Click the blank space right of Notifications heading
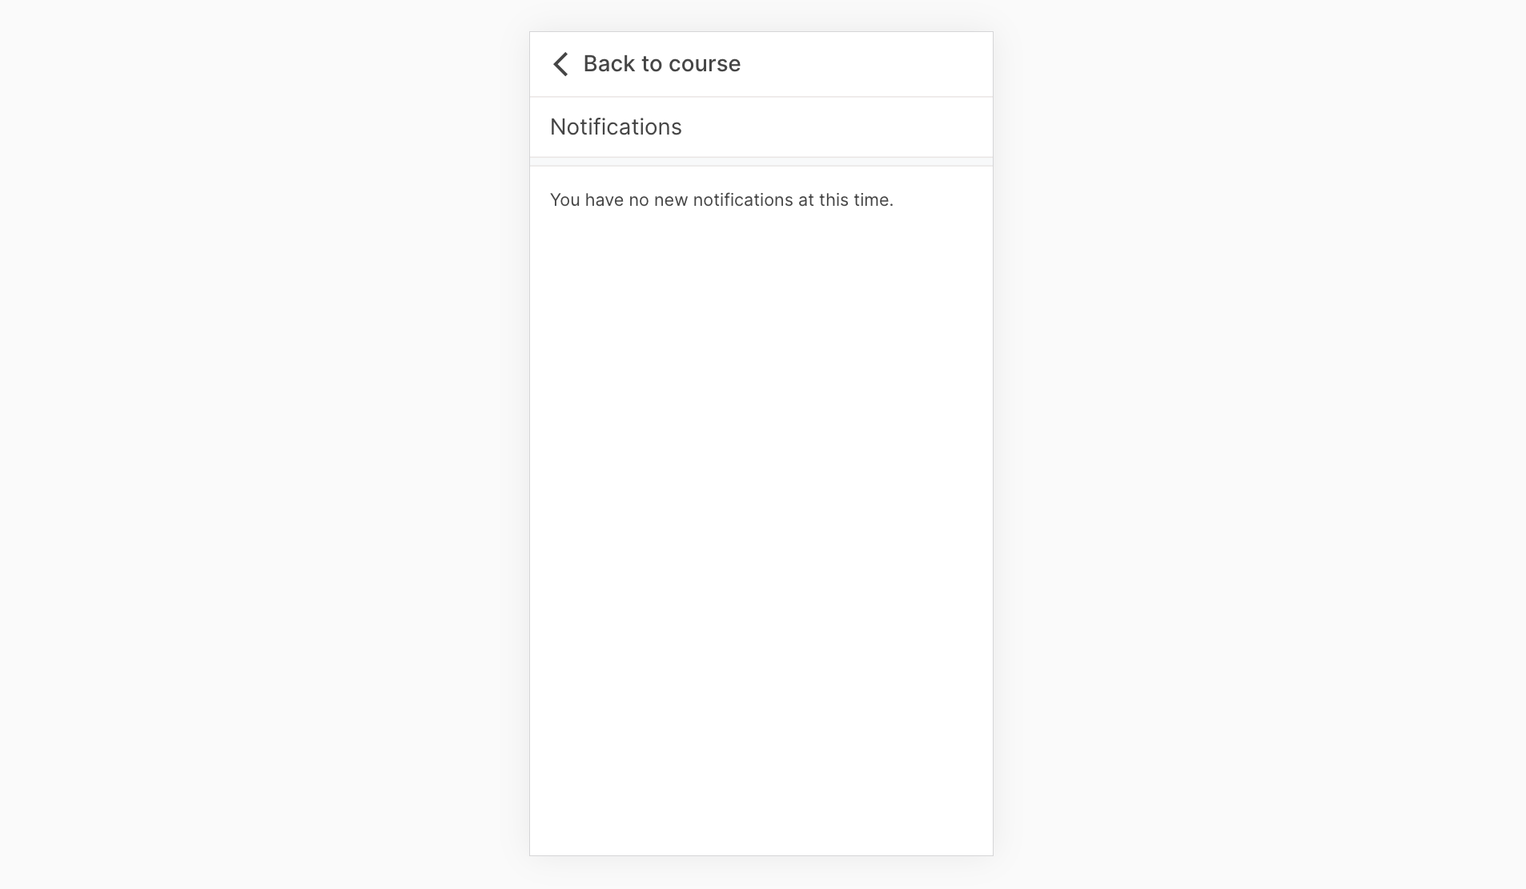Screen dimensions: 1526x889 click(837, 127)
